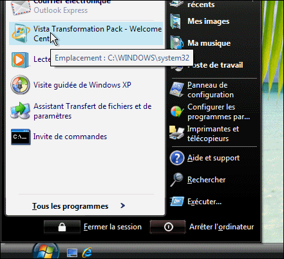Click the Exécuter run icon
The height and width of the screenshot is (259, 284).
tap(177, 202)
